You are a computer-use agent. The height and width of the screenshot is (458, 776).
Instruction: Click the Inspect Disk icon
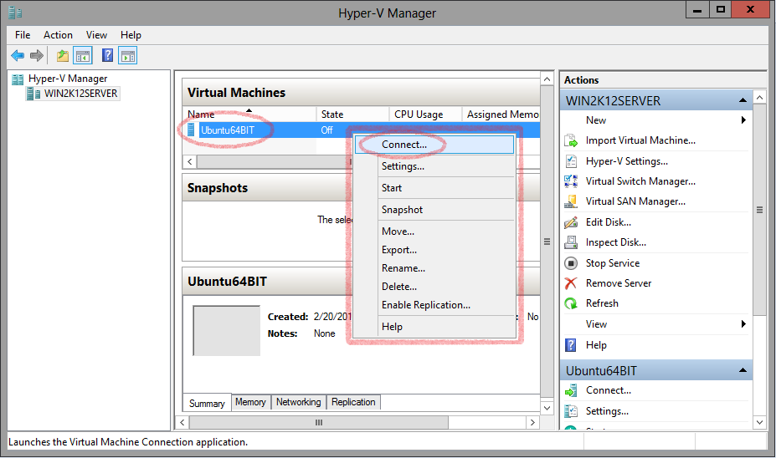[571, 242]
